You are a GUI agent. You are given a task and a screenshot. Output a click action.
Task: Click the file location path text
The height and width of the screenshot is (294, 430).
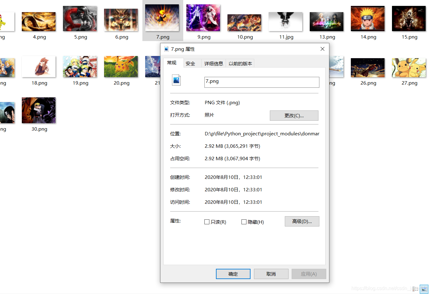click(x=262, y=134)
